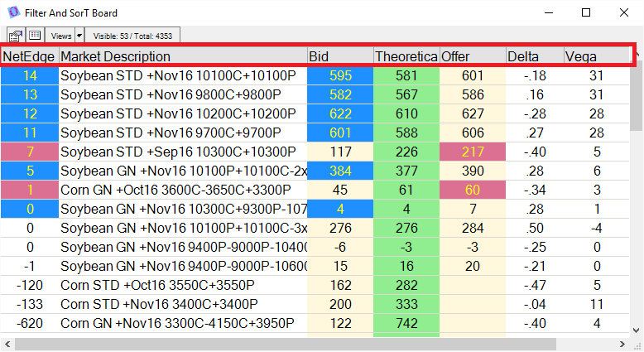Click the Market Description column header
The image size is (644, 352).
click(182, 56)
